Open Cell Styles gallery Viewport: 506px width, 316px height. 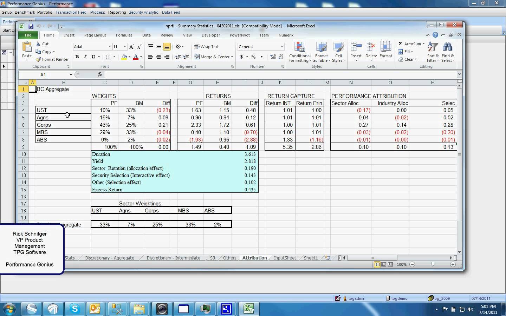coord(338,52)
